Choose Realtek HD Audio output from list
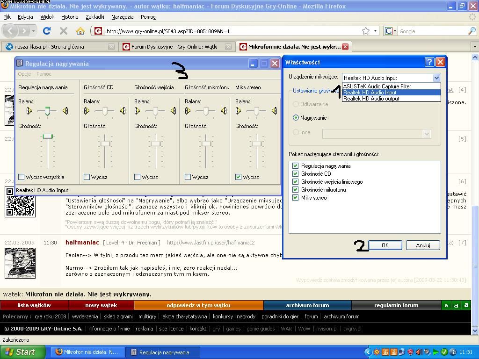Image resolution: width=479 pixels, height=359 pixels. (371, 99)
